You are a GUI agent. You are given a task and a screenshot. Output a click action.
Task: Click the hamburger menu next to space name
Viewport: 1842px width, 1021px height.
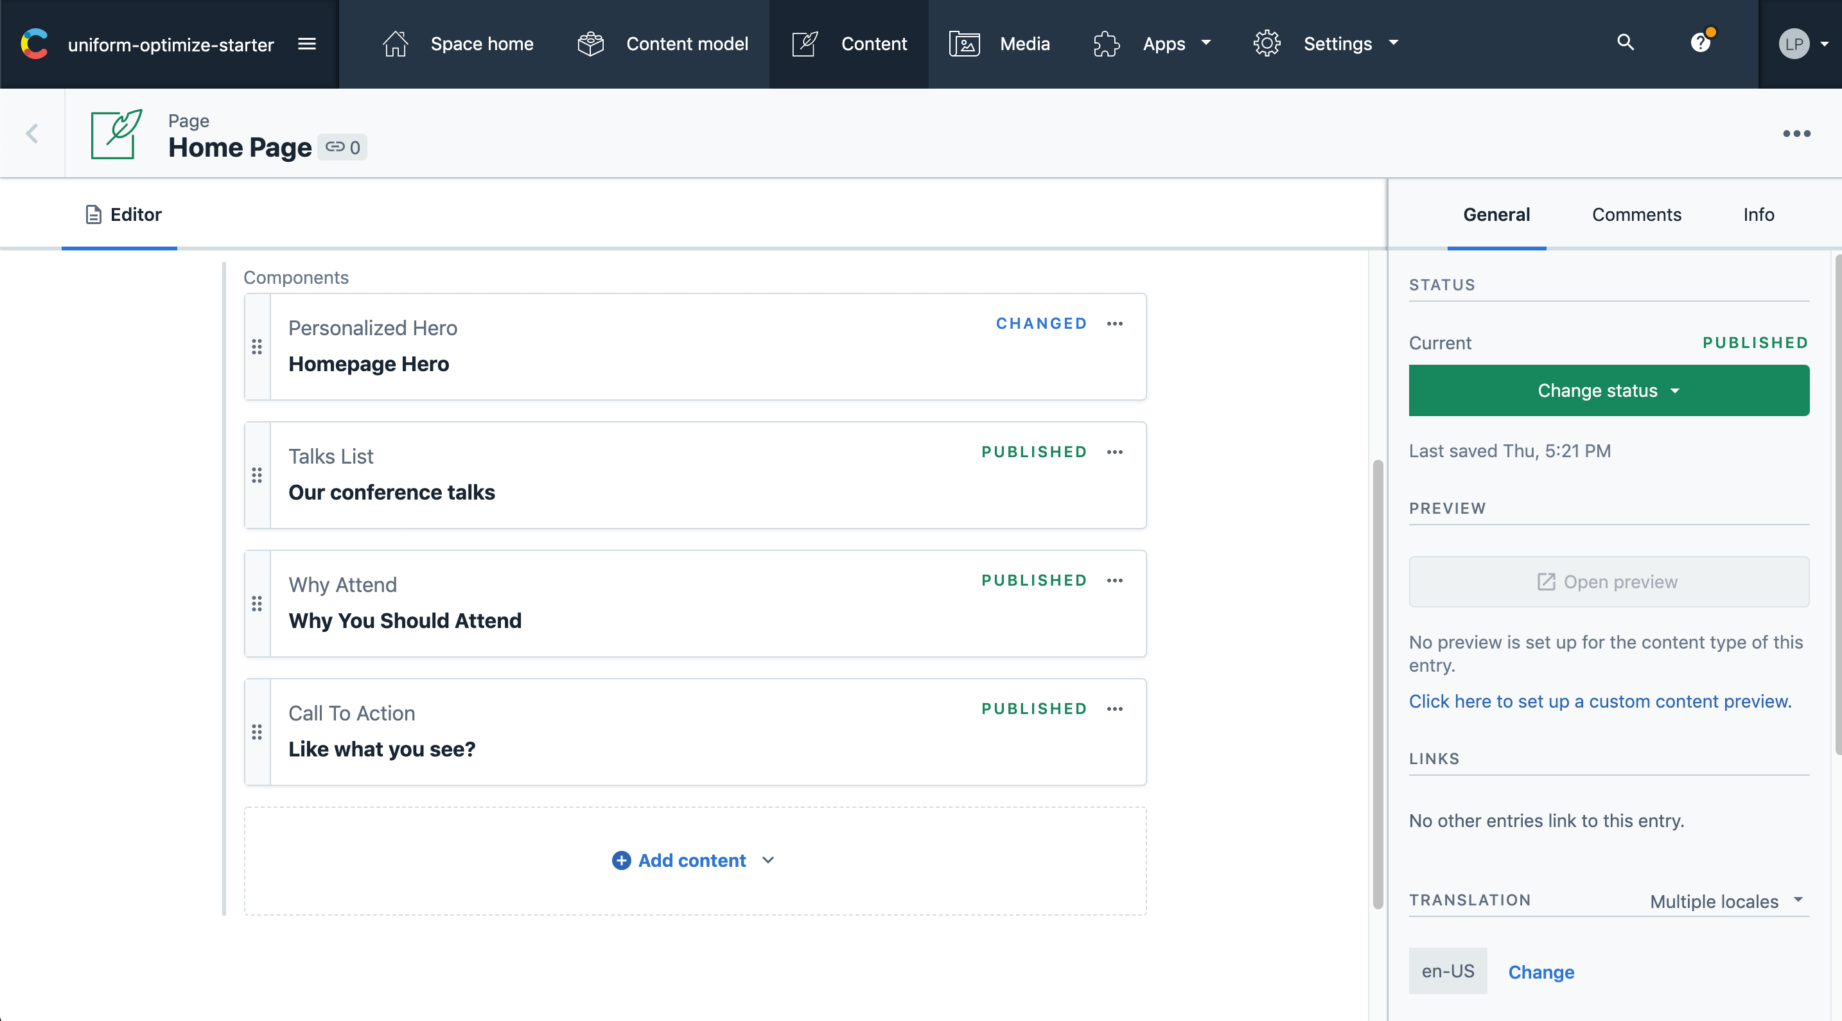[307, 44]
